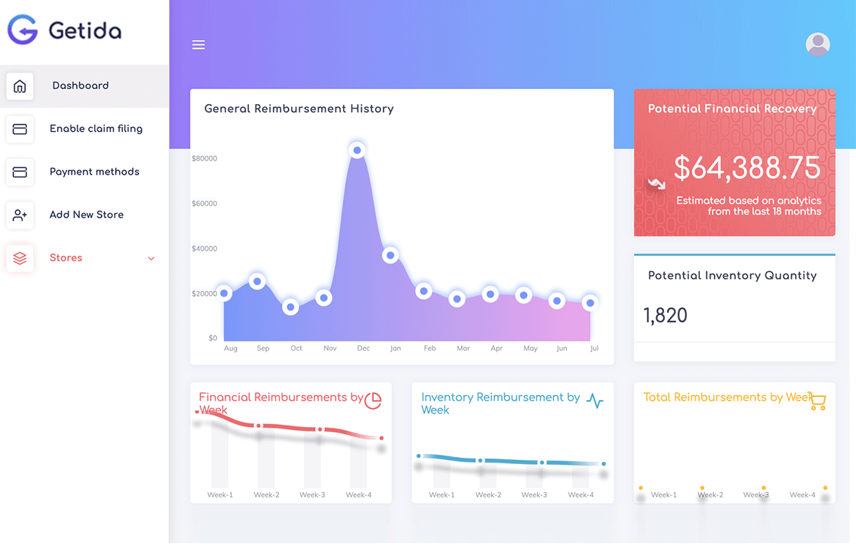Click Week-3 label in Inventory Reimbursement chart
Viewport: 856px width, 551px height.
point(534,495)
